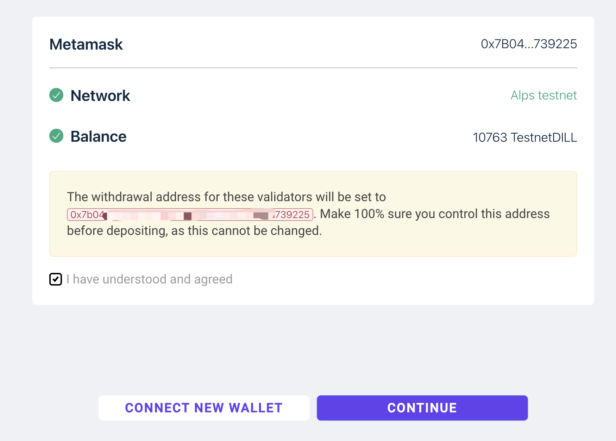Click the Network label
Screen dimensions: 616x441
point(100,96)
